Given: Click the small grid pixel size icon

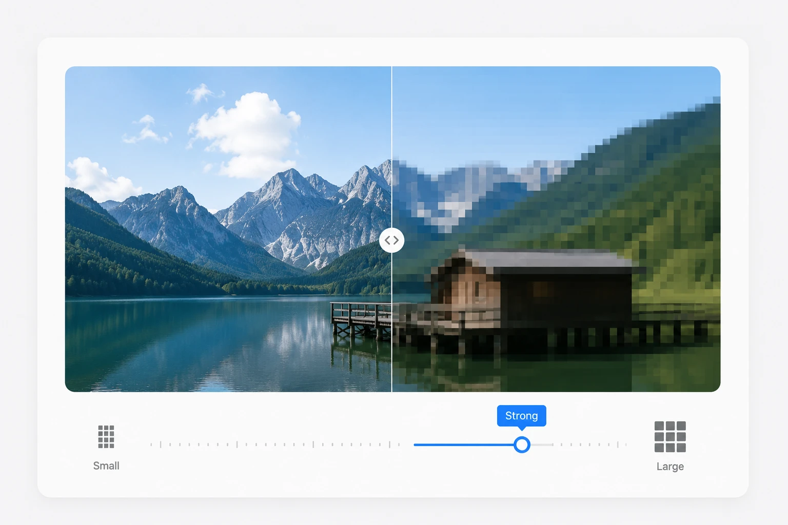Looking at the screenshot, I should (106, 437).
